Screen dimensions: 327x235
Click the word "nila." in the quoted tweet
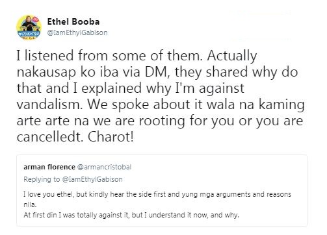tap(30, 204)
